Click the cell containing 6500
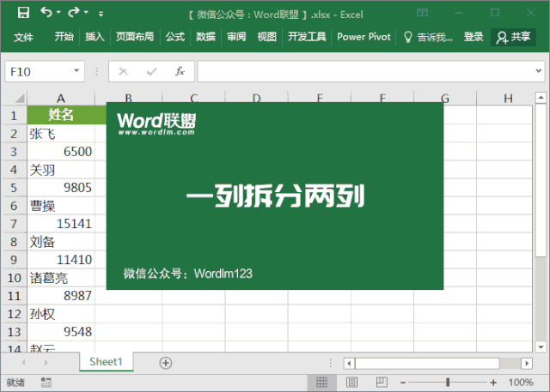The width and height of the screenshot is (550, 392). 61,151
